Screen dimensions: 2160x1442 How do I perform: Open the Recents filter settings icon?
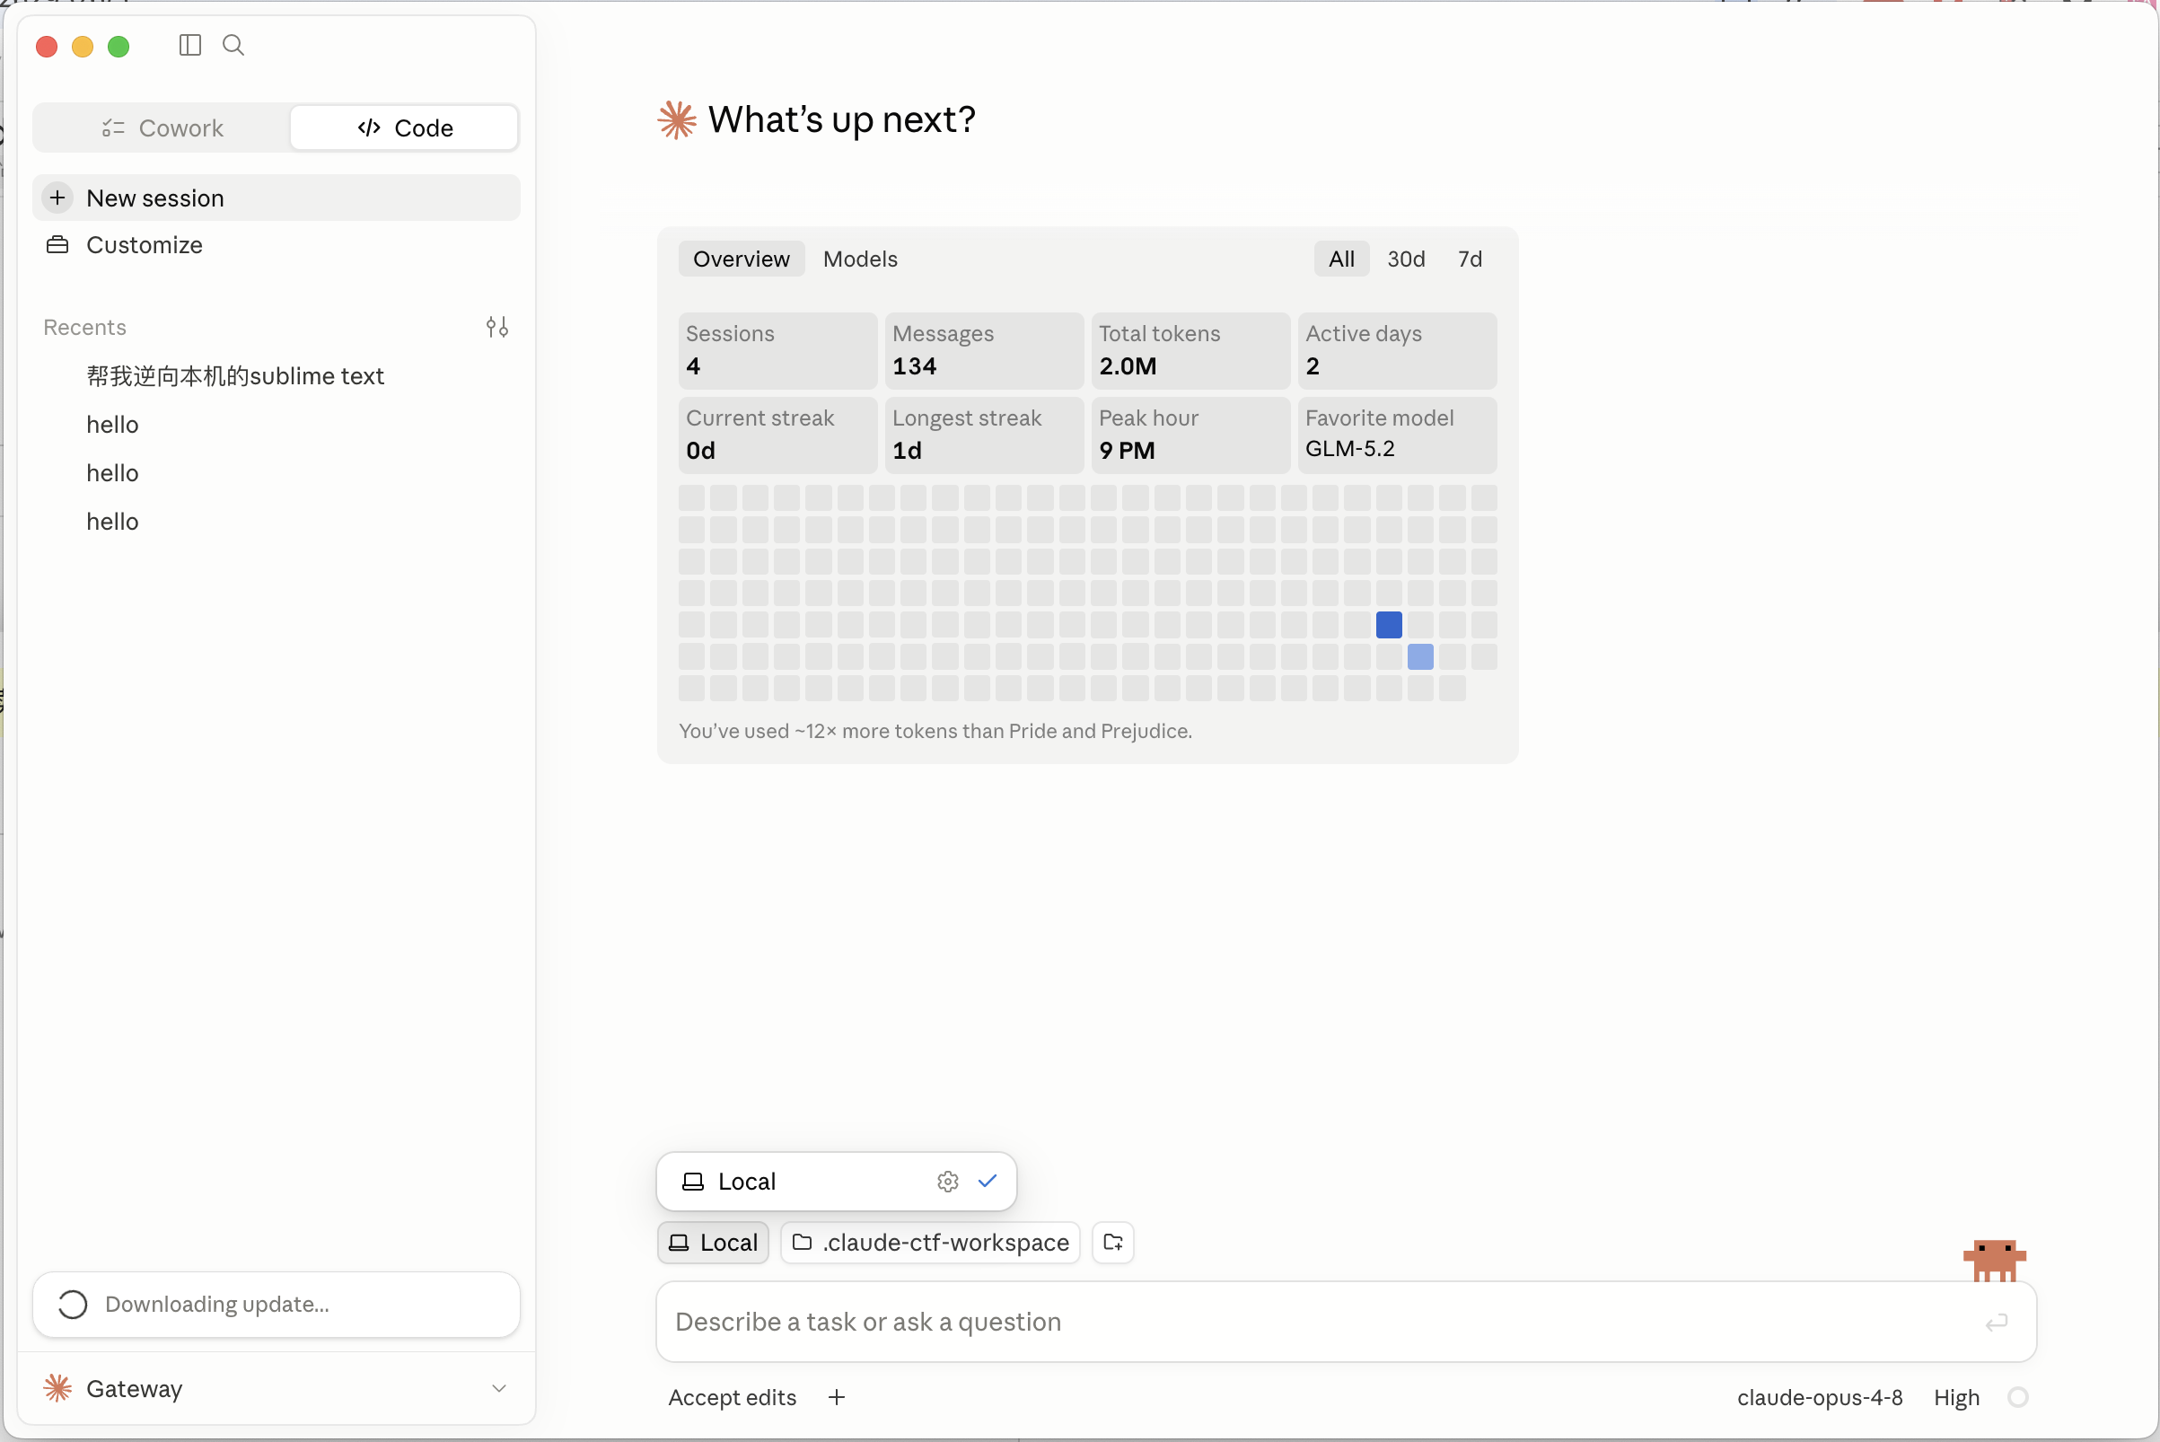tap(497, 328)
